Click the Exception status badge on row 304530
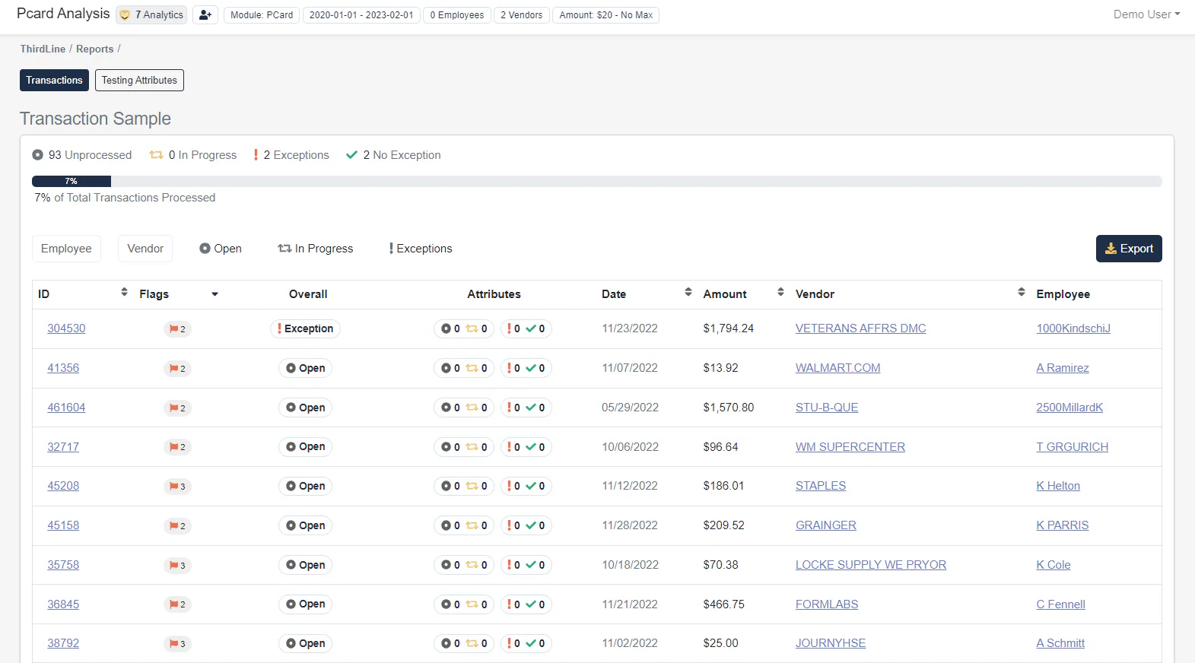 [305, 328]
